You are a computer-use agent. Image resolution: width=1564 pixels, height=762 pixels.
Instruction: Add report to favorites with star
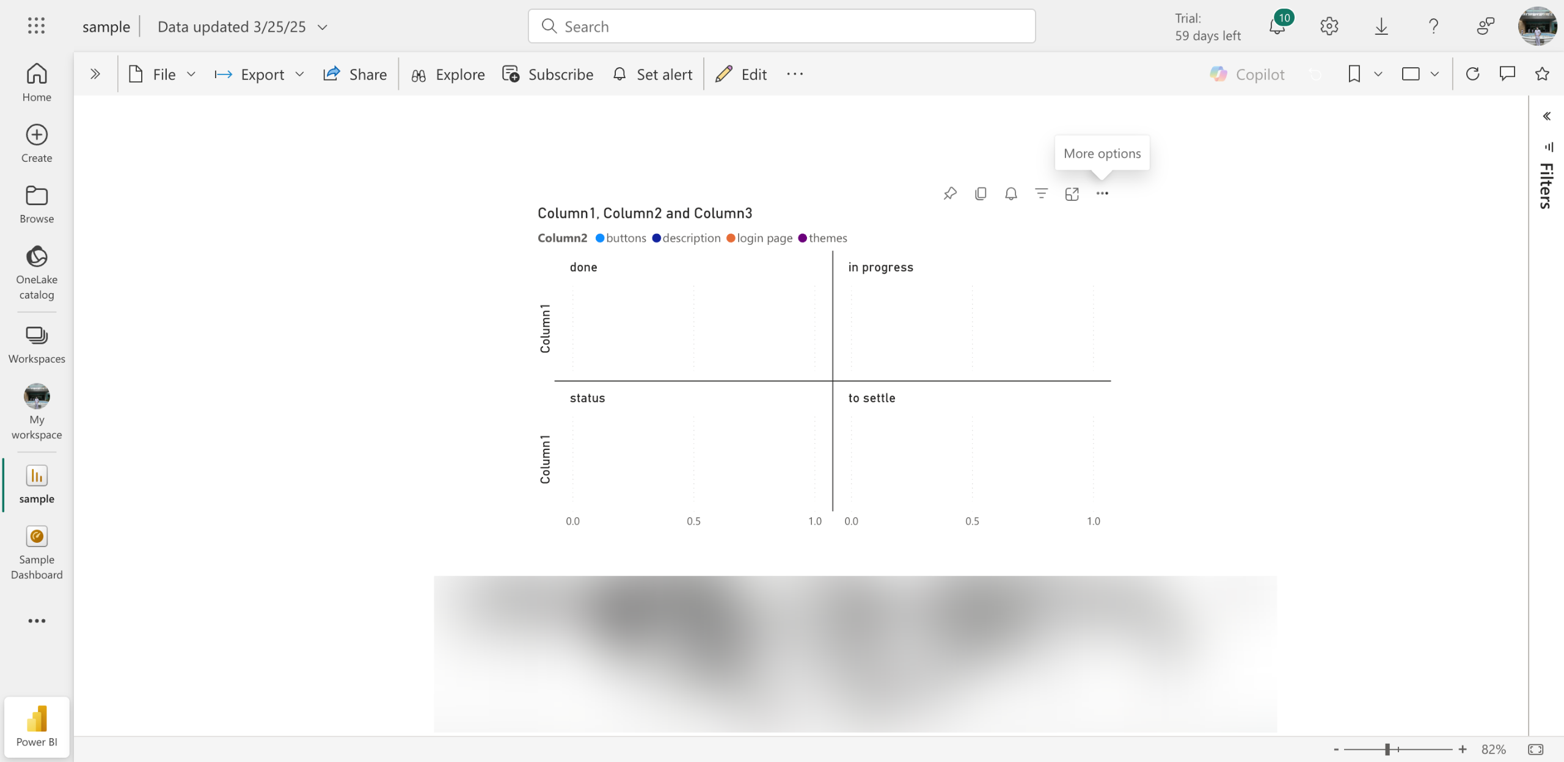pyautogui.click(x=1542, y=74)
